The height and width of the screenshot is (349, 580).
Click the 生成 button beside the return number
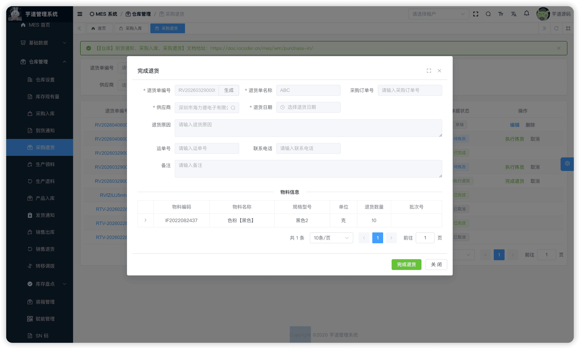click(x=229, y=90)
